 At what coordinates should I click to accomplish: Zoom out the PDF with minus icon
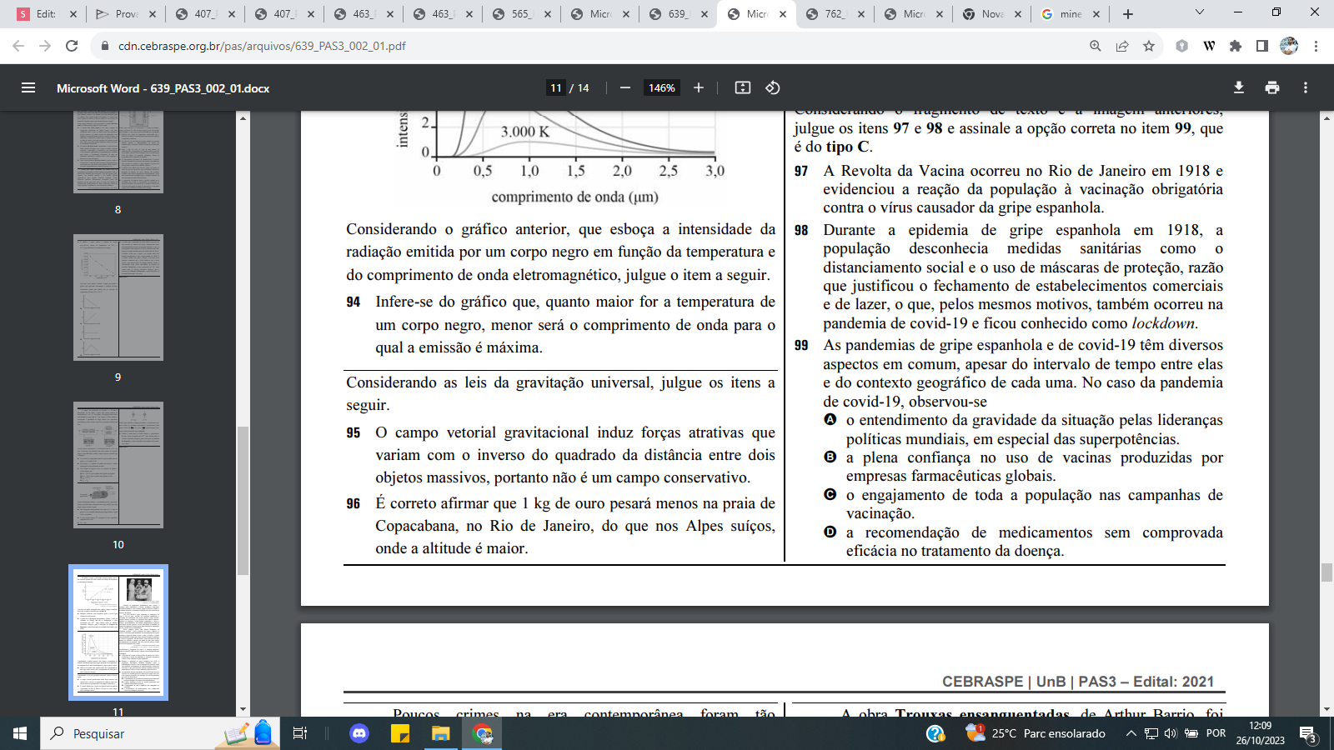point(625,87)
